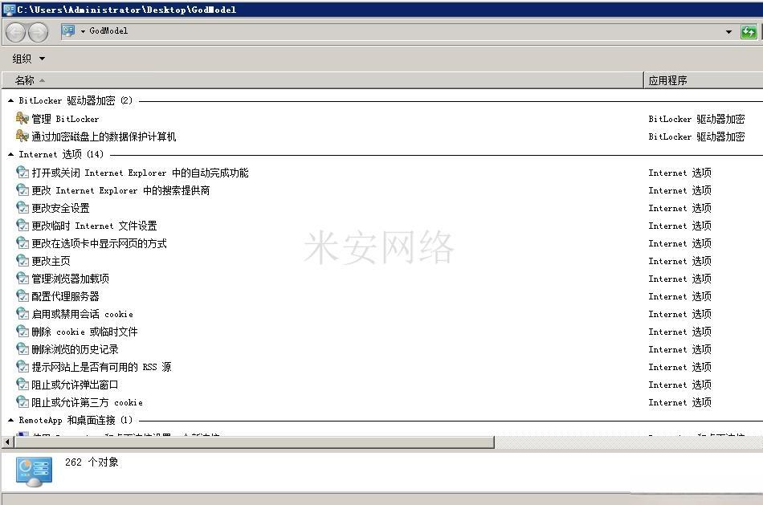Select the 删除浏览的历史记录 item

pos(75,349)
